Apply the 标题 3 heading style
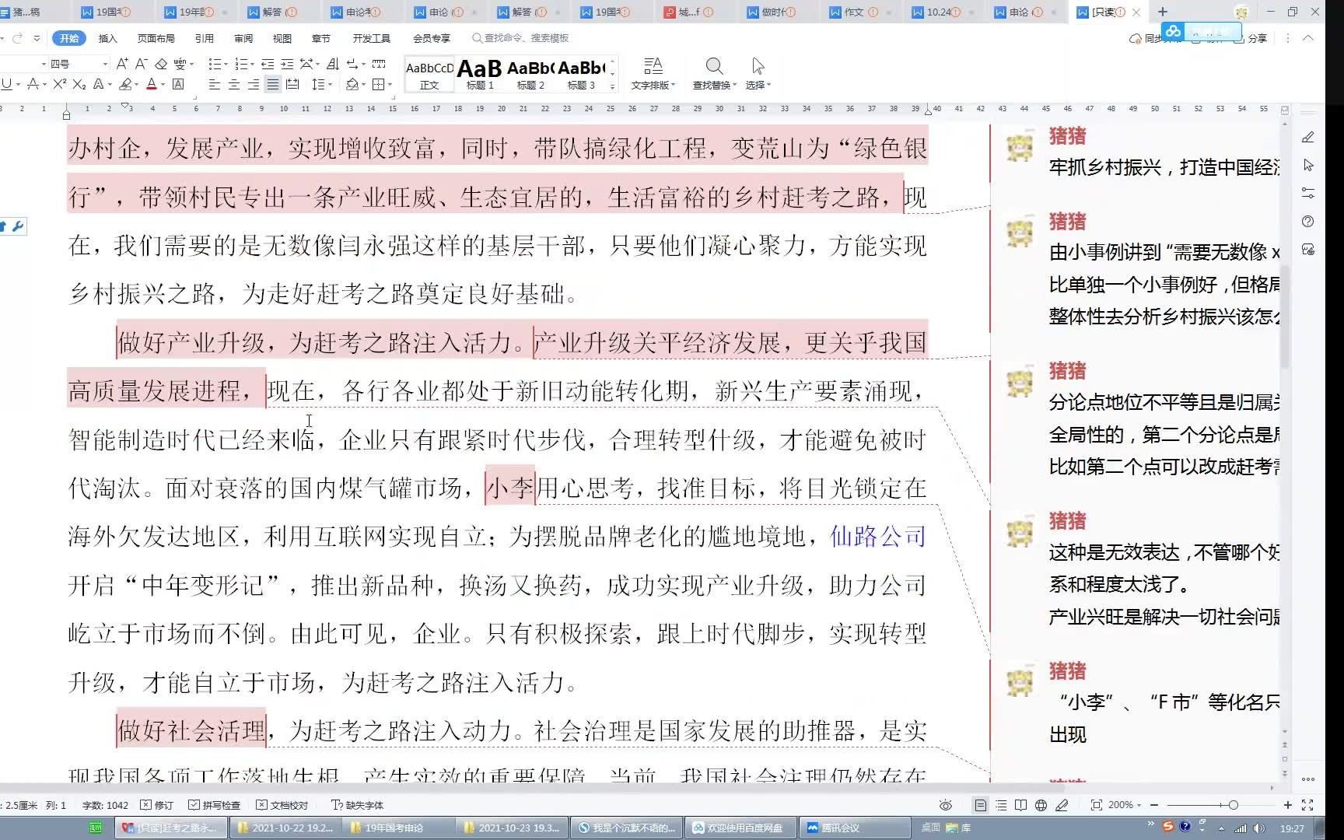The image size is (1344, 840). pos(581,75)
